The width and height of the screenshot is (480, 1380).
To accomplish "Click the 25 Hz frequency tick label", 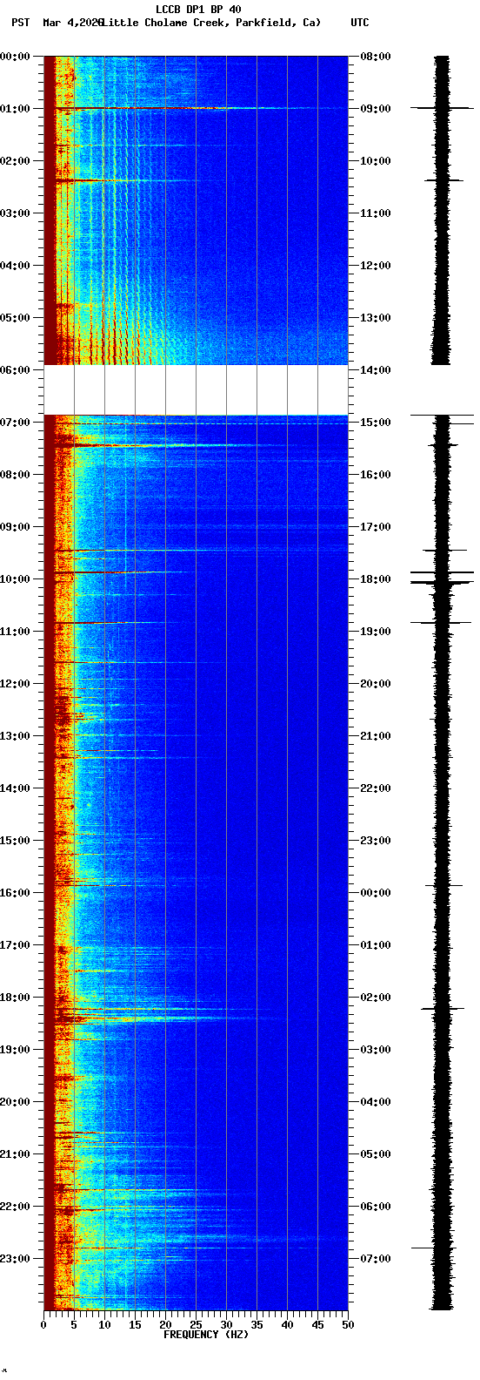I will [x=196, y=1324].
